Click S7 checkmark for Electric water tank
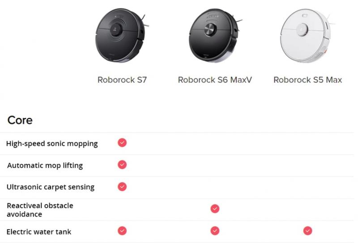The image size is (358, 243). [122, 231]
